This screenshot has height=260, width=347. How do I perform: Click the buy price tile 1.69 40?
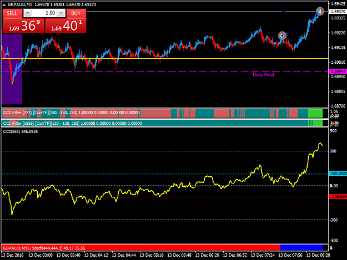pyautogui.click(x=66, y=26)
